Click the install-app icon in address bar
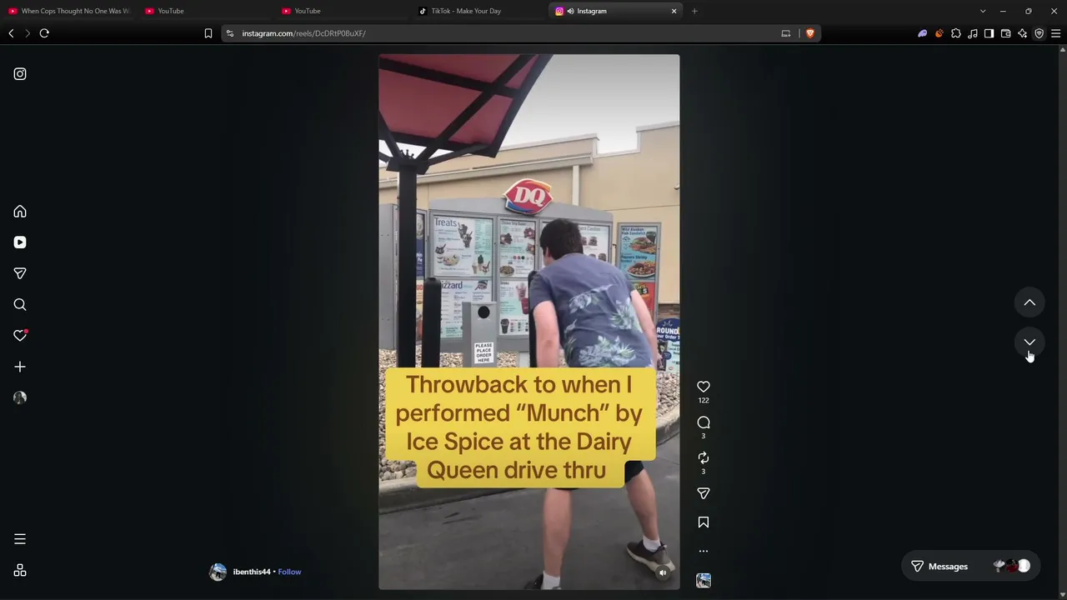 (785, 33)
